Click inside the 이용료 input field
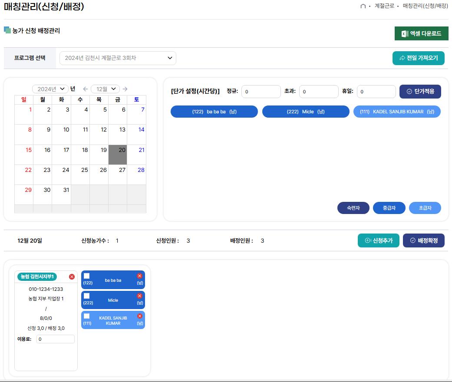Viewport: 452px width, 382px height. [x=55, y=339]
